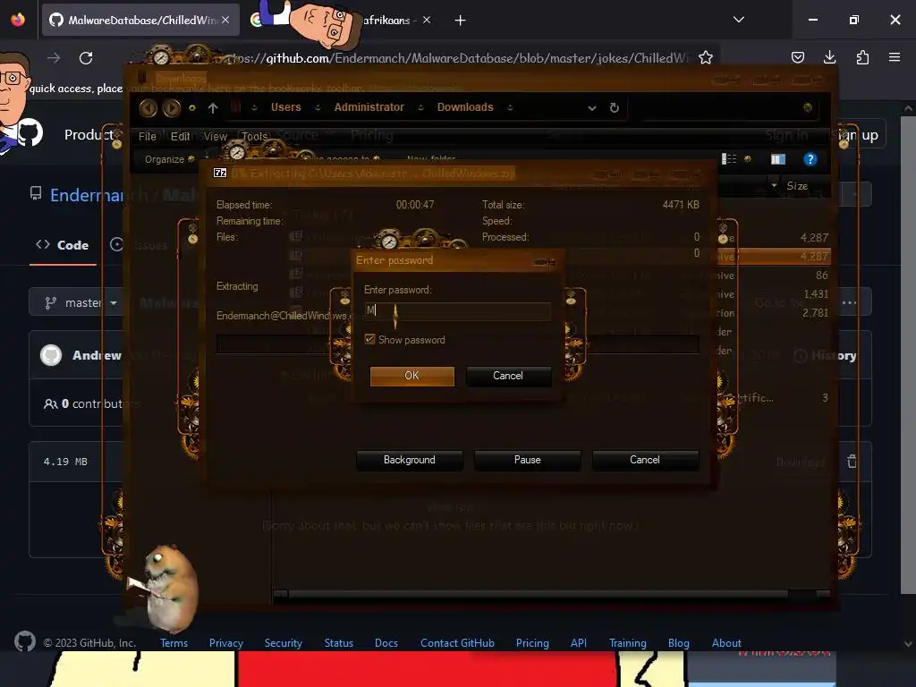The image size is (916, 687).
Task: Open the GitHub file actions ellipsis menu
Action: coord(850,302)
